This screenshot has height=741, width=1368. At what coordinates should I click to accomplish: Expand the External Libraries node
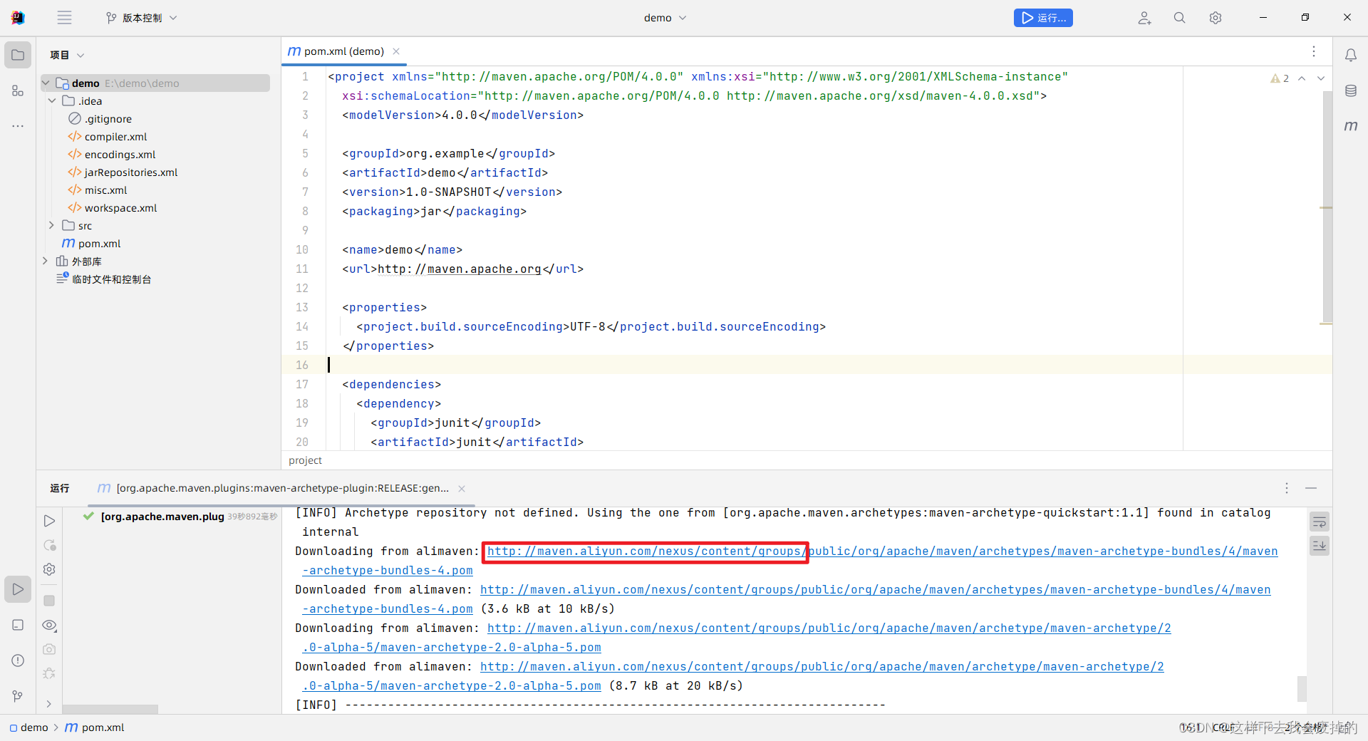click(45, 261)
